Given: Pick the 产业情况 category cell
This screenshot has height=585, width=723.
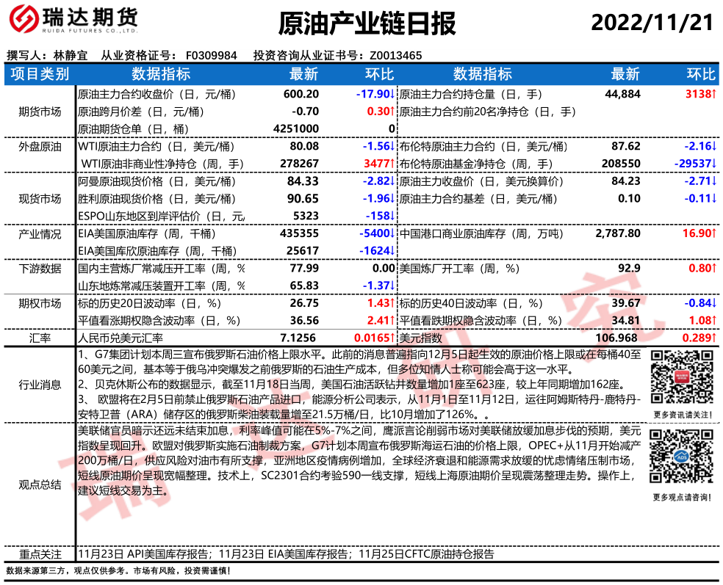Looking at the screenshot, I should click(x=40, y=233).
